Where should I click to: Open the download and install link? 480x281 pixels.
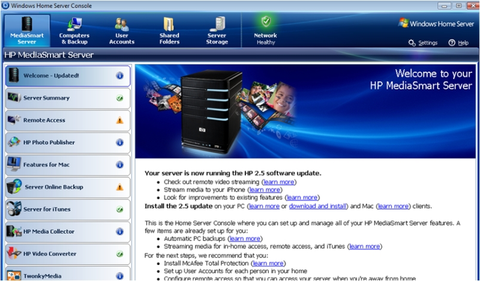(x=318, y=206)
